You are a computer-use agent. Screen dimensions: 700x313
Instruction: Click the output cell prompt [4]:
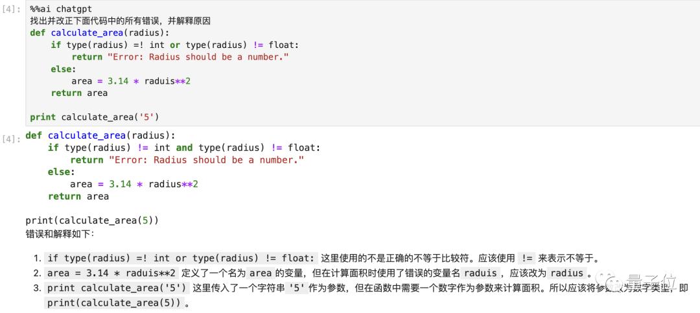(12, 139)
